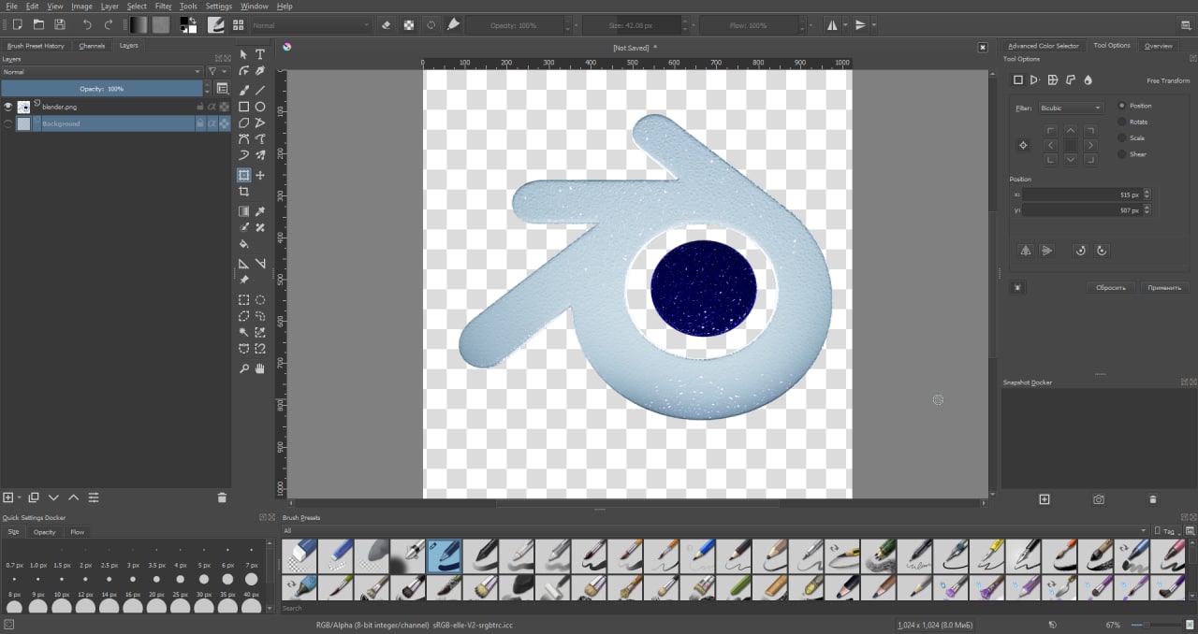
Task: Select the Color Picker eyedropper tool
Action: [260, 212]
